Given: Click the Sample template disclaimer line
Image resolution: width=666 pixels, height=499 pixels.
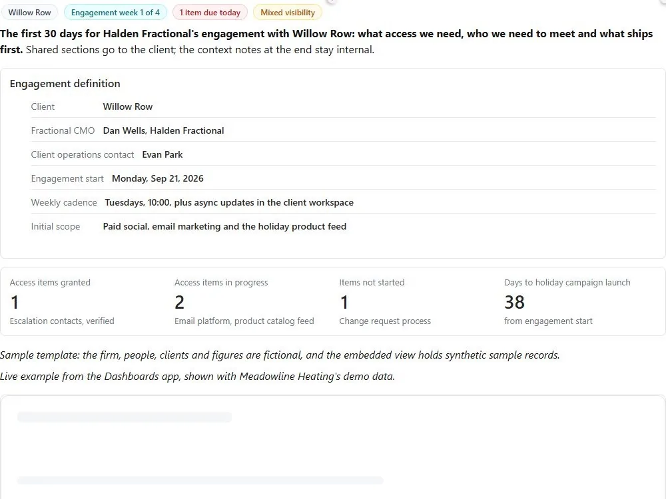Looking at the screenshot, I should tap(280, 355).
